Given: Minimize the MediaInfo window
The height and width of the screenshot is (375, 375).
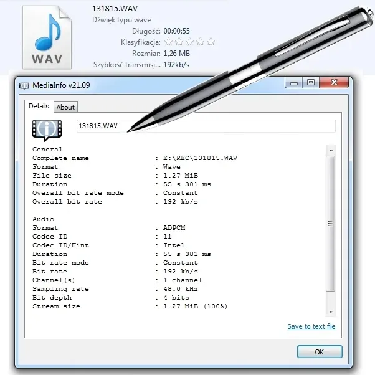Looking at the screenshot, I should click(x=294, y=83).
